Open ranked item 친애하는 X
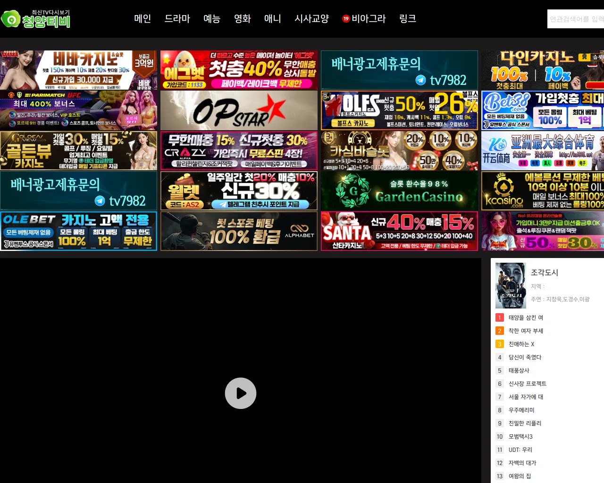 [521, 344]
